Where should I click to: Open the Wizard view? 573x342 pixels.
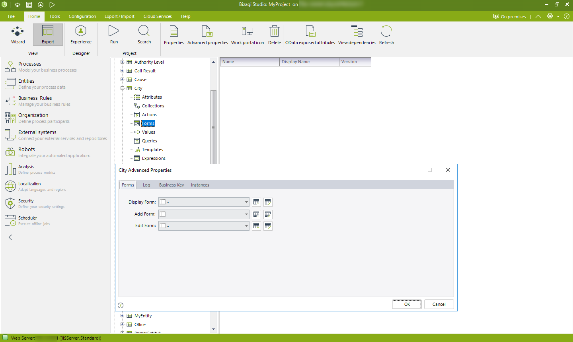[18, 35]
